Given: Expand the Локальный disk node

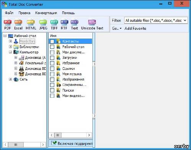Looking at the screenshot, I should coord(16,63).
